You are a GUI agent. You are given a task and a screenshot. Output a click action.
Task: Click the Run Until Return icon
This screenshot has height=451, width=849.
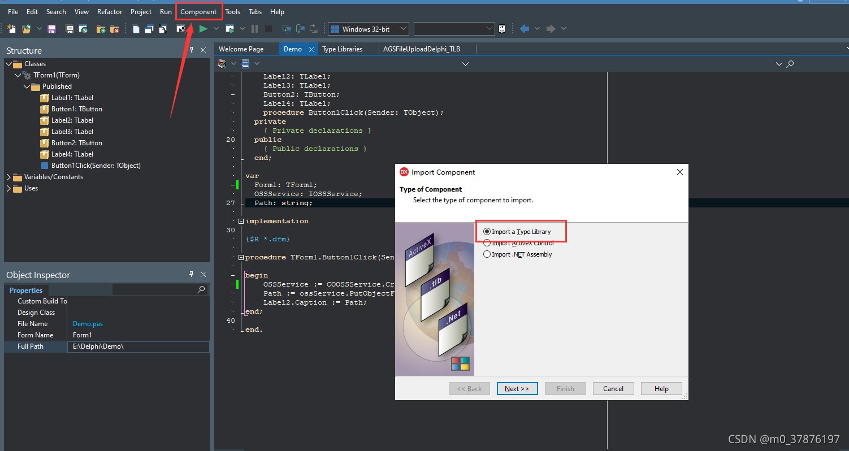pyautogui.click(x=314, y=29)
